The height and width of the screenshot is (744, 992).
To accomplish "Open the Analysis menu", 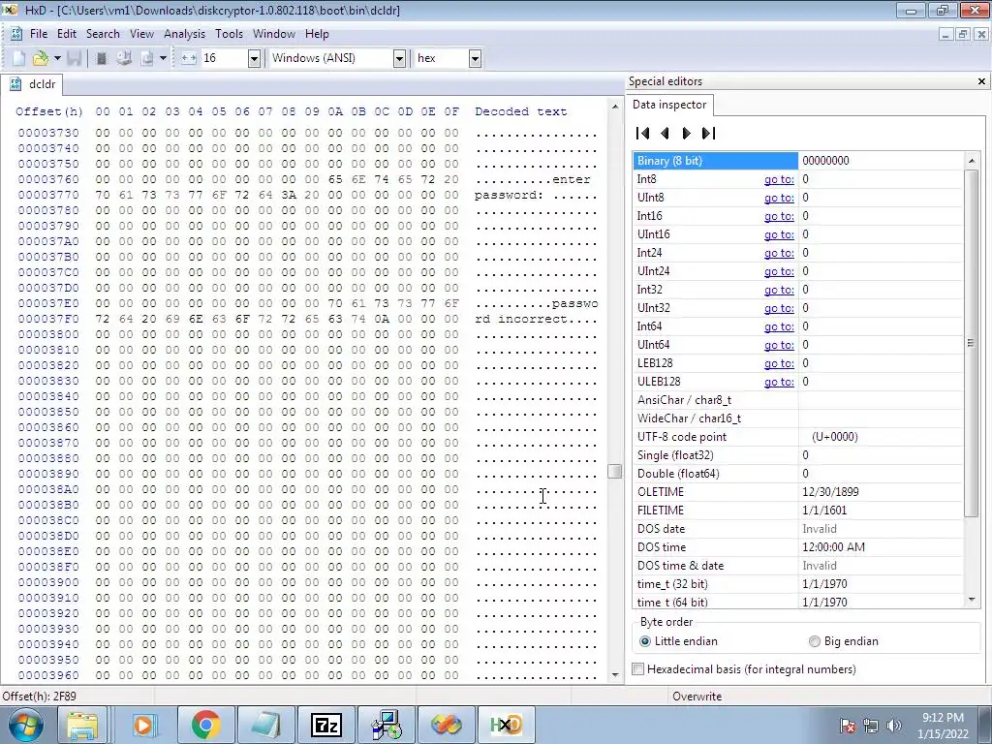I will (x=184, y=34).
